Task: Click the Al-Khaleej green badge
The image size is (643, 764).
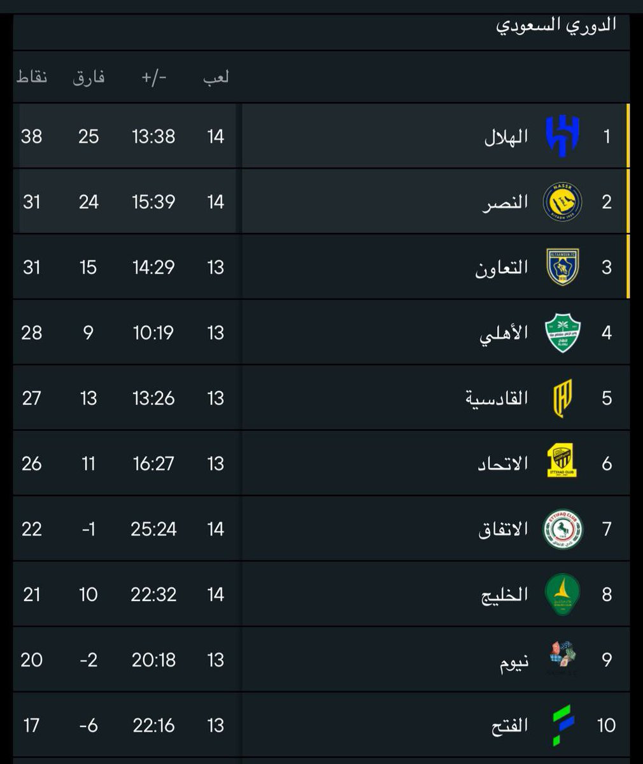Action: coord(562,595)
